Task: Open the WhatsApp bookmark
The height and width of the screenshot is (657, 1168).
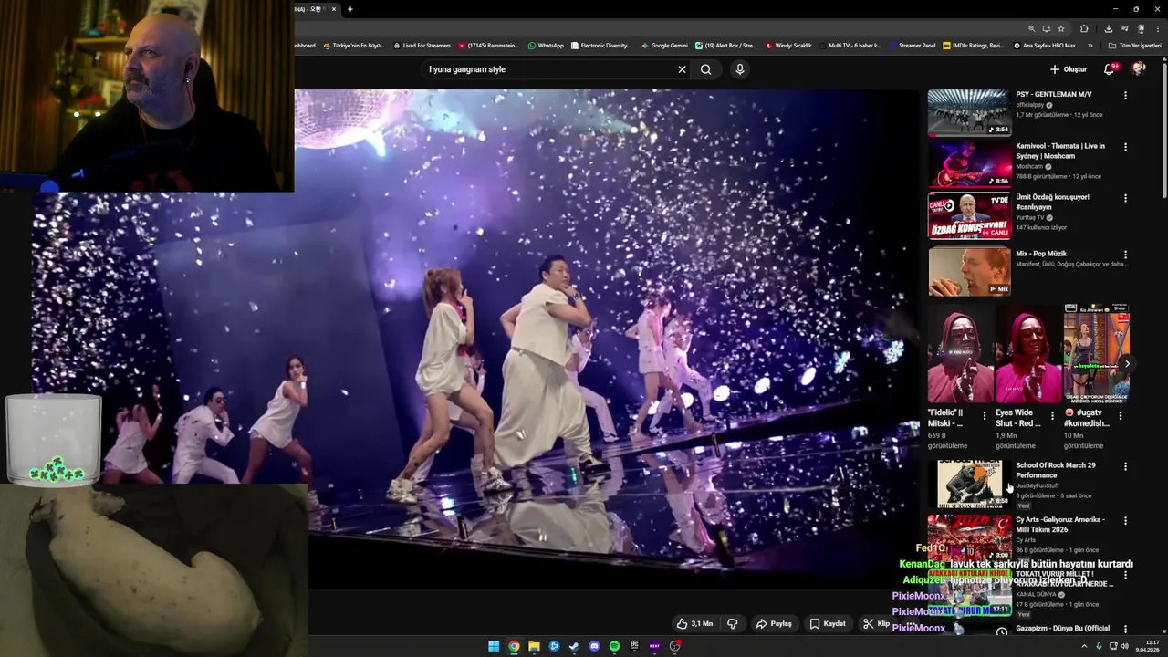Action: click(x=546, y=46)
